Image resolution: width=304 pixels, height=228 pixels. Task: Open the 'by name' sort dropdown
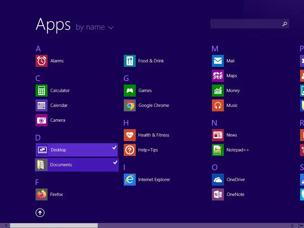click(95, 27)
